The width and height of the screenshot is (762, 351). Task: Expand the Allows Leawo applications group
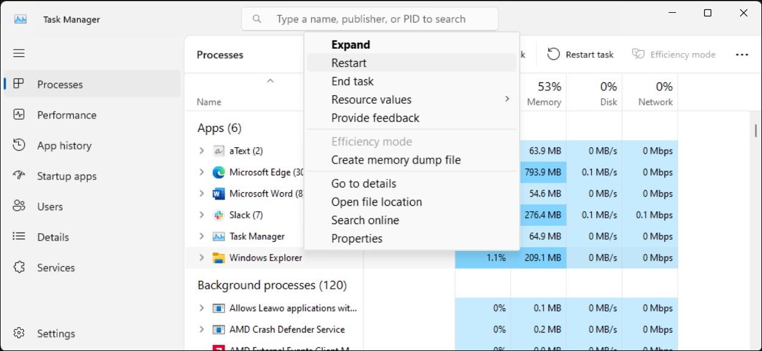click(x=201, y=308)
